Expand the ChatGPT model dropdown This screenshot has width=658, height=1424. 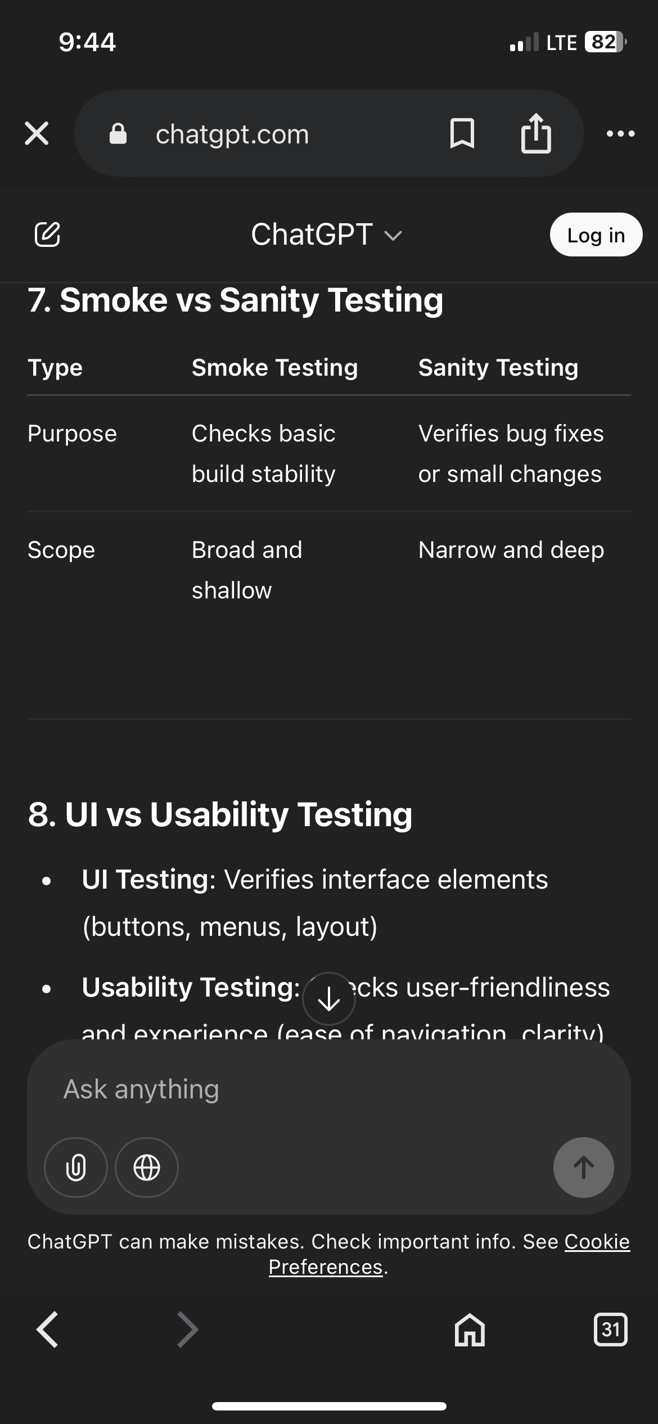(x=327, y=235)
